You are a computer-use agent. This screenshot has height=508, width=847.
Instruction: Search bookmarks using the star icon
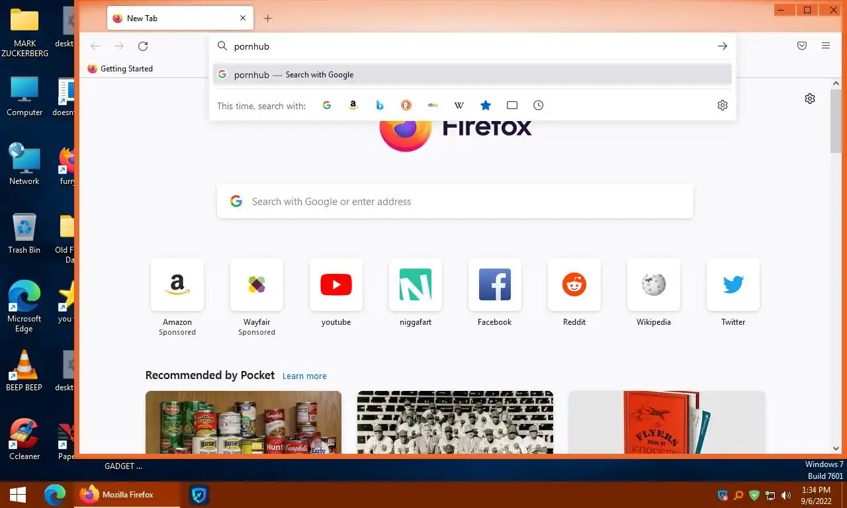coord(486,105)
